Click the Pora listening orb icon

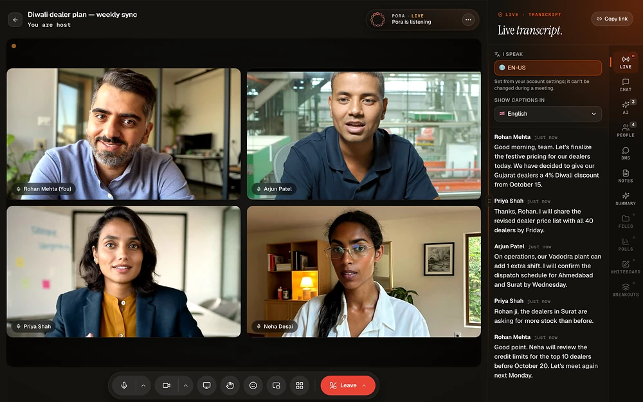(x=377, y=19)
